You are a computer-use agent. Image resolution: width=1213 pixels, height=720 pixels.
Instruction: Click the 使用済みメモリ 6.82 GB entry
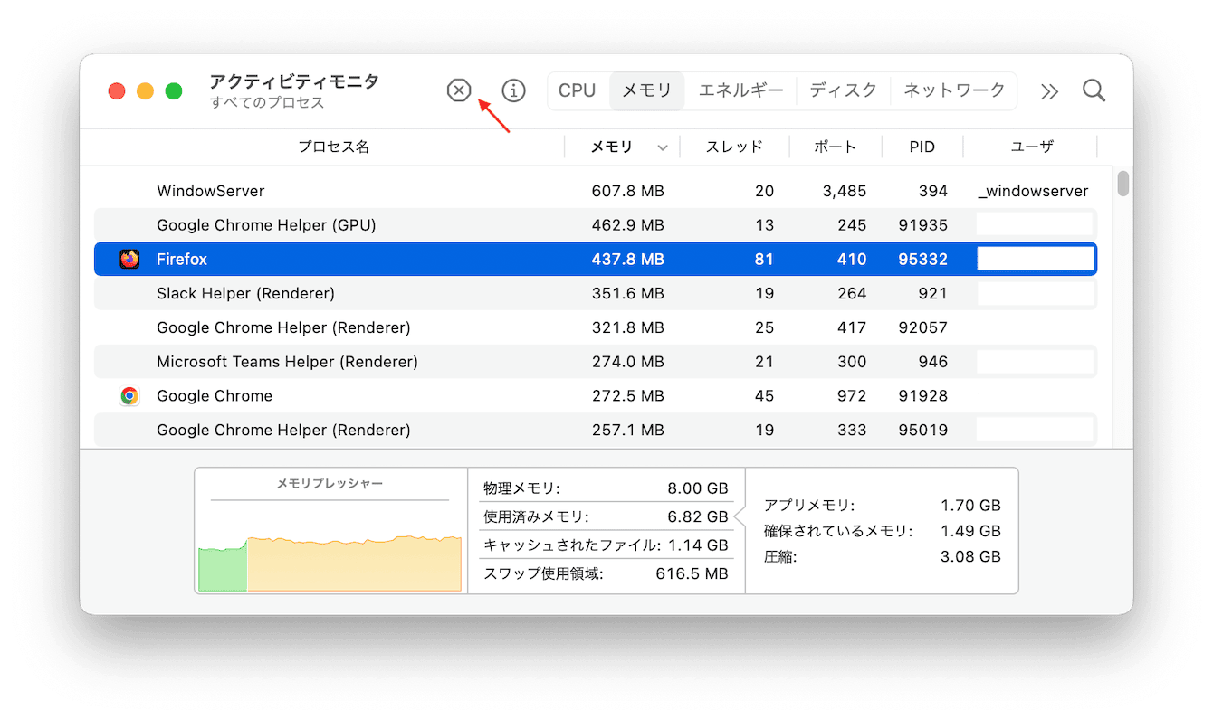[606, 516]
